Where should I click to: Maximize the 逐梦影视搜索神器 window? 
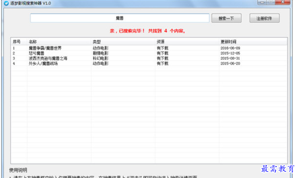pos(271,2)
